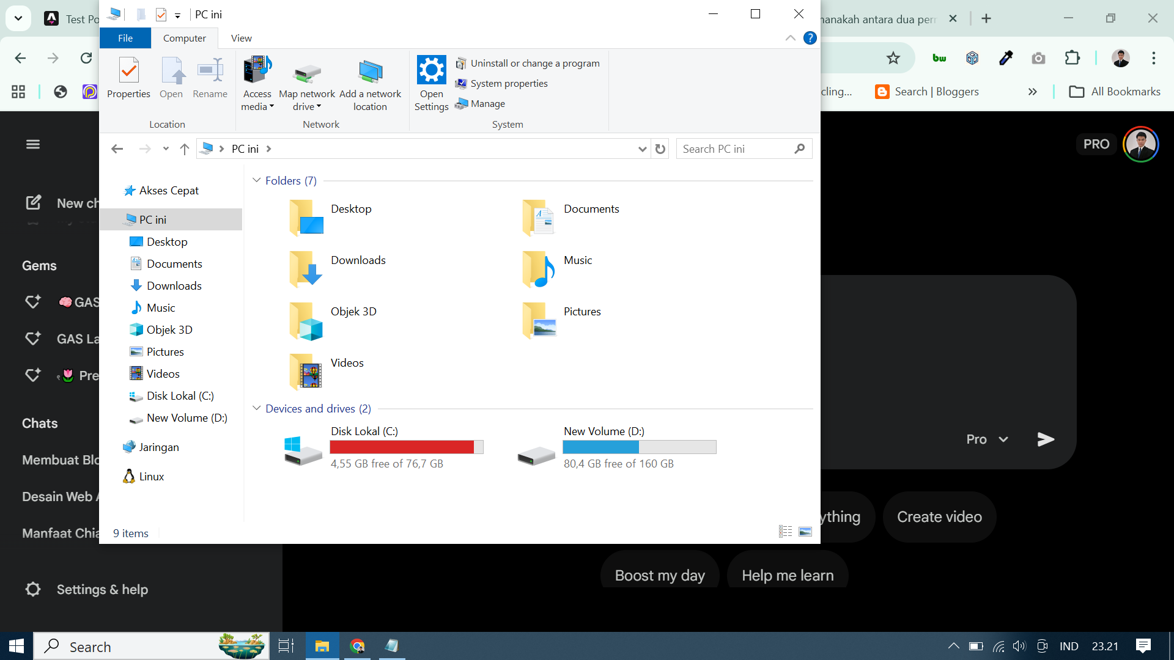Select Jaringan in the navigation pane

tap(159, 447)
